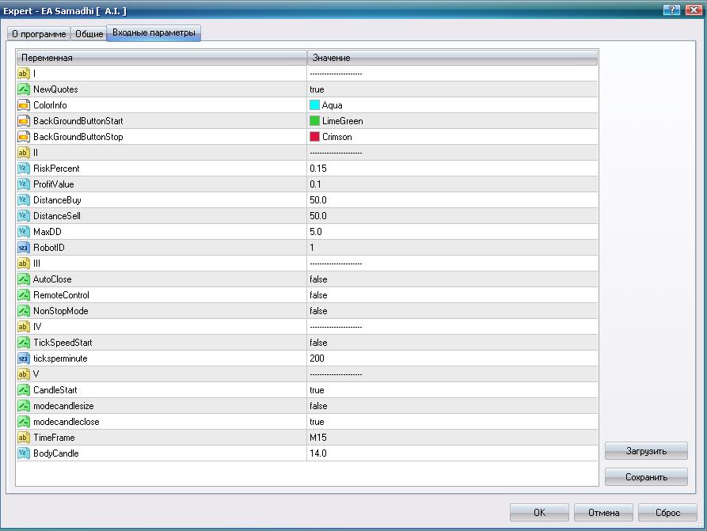Click the color icon next to ColorInfo
This screenshot has height=531, width=707.
[x=24, y=105]
